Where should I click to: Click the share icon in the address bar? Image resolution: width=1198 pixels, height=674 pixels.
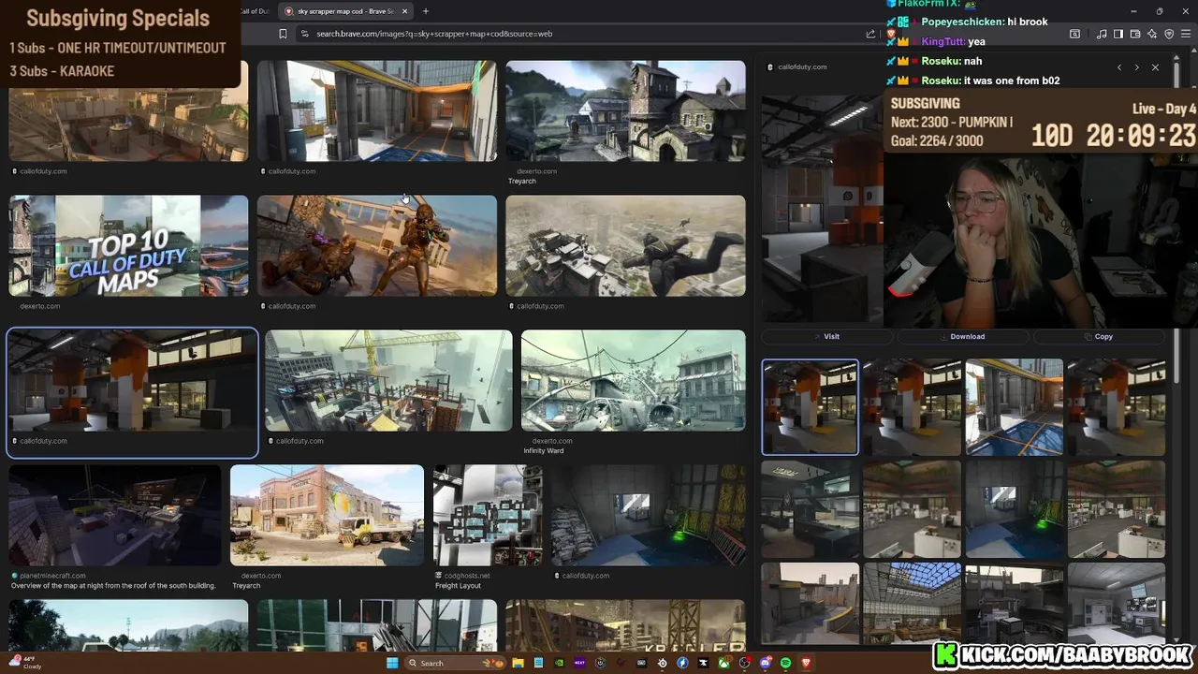[870, 34]
